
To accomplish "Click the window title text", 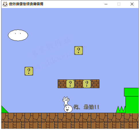I will pyautogui.click(x=26, y=4).
